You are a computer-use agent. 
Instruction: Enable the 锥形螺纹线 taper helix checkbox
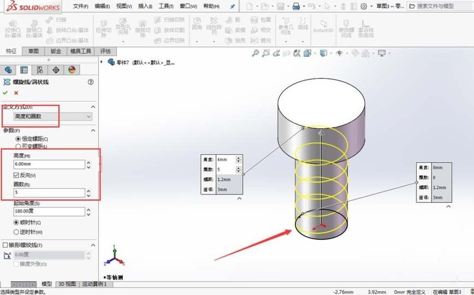click(5, 245)
